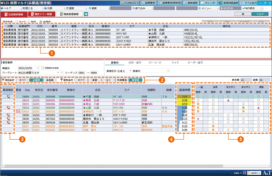
Task: Select 項目条件 filter すべて
Action: (23, 80)
